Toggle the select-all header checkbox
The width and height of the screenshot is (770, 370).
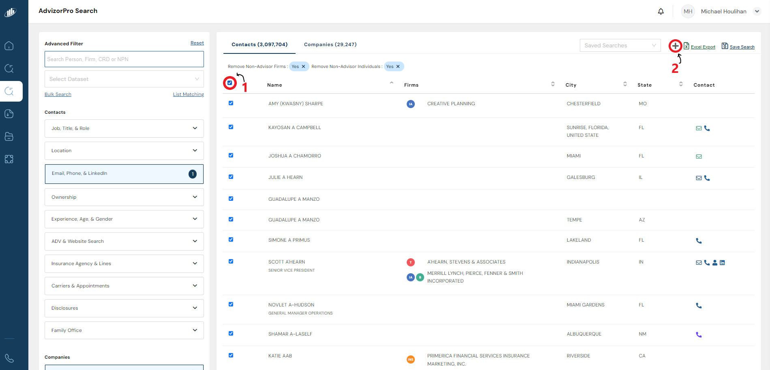click(x=230, y=83)
